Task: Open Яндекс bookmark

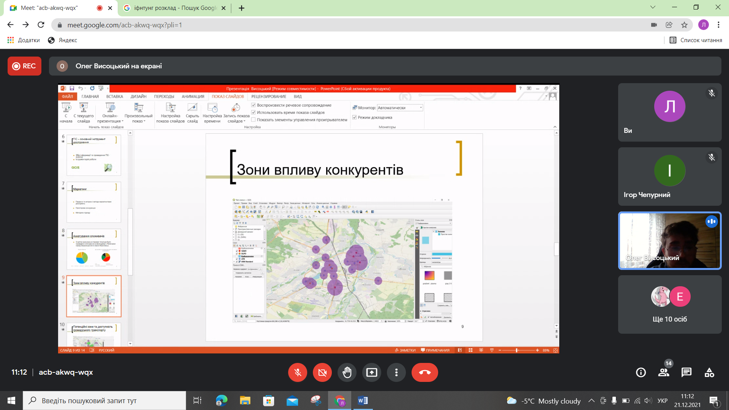Action: (63, 40)
